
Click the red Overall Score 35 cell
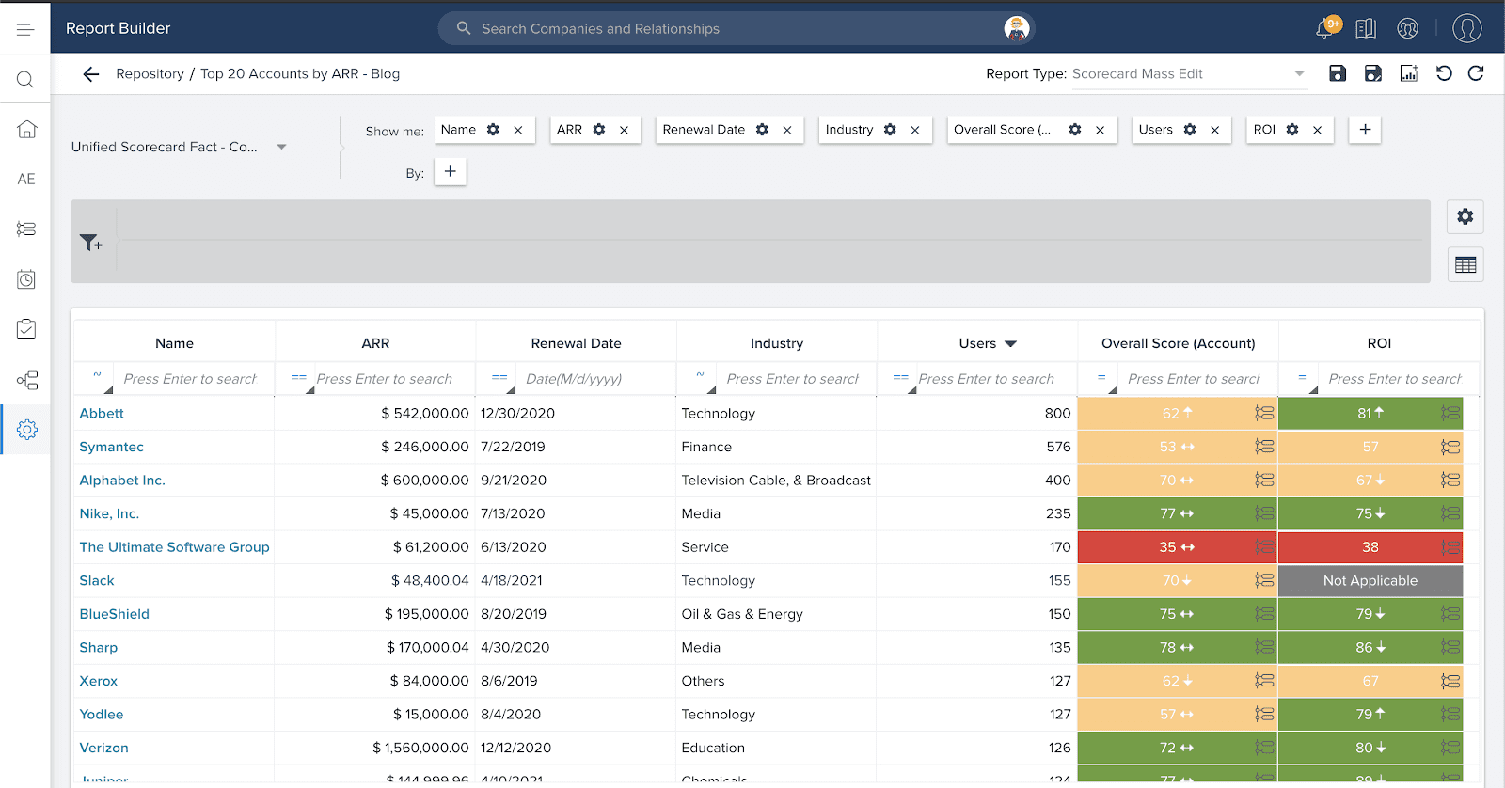[x=1176, y=547]
